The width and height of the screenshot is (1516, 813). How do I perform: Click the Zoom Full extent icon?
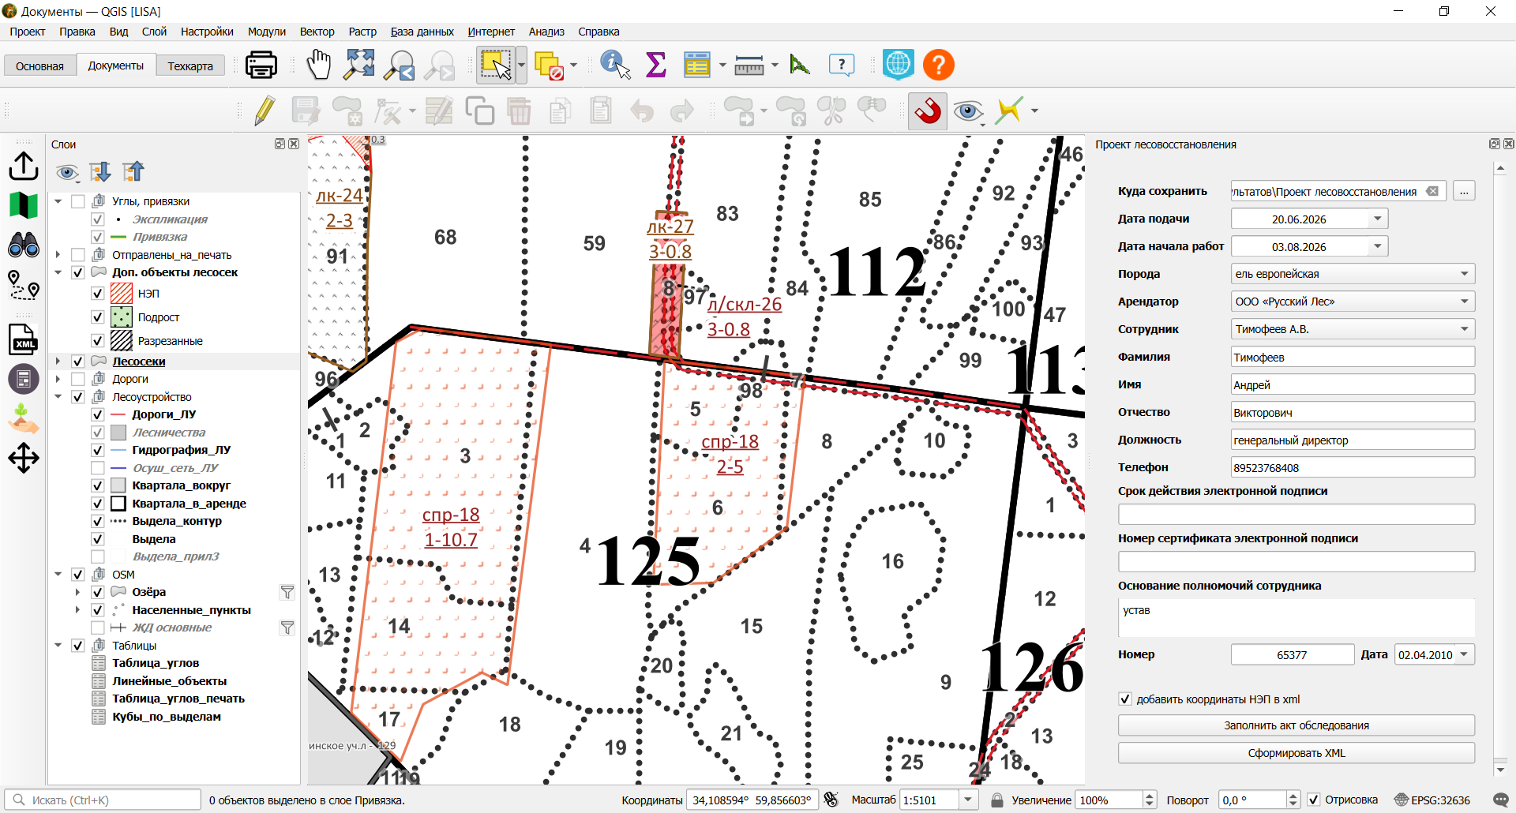359,66
